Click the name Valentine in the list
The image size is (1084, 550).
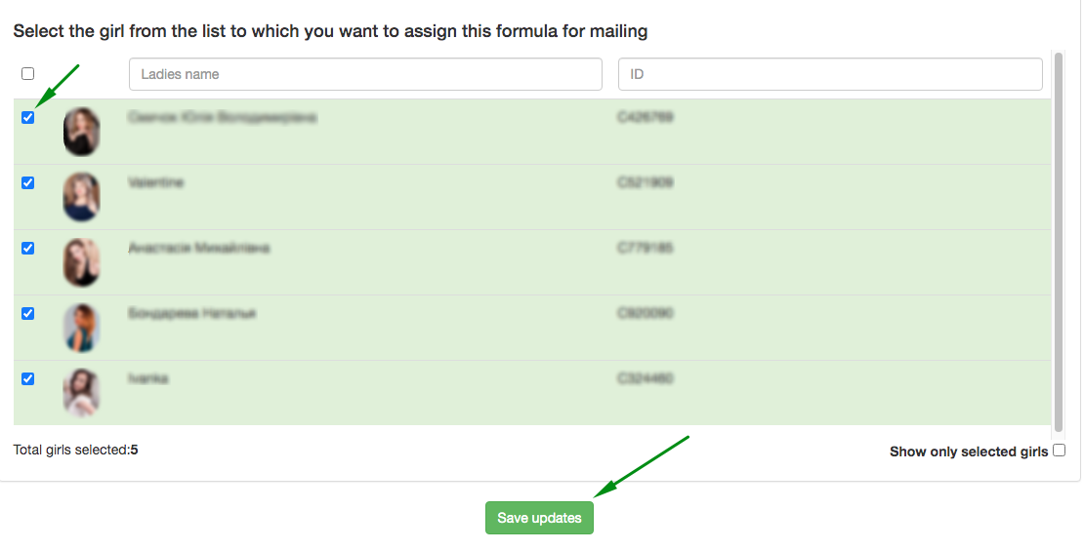pyautogui.click(x=155, y=182)
